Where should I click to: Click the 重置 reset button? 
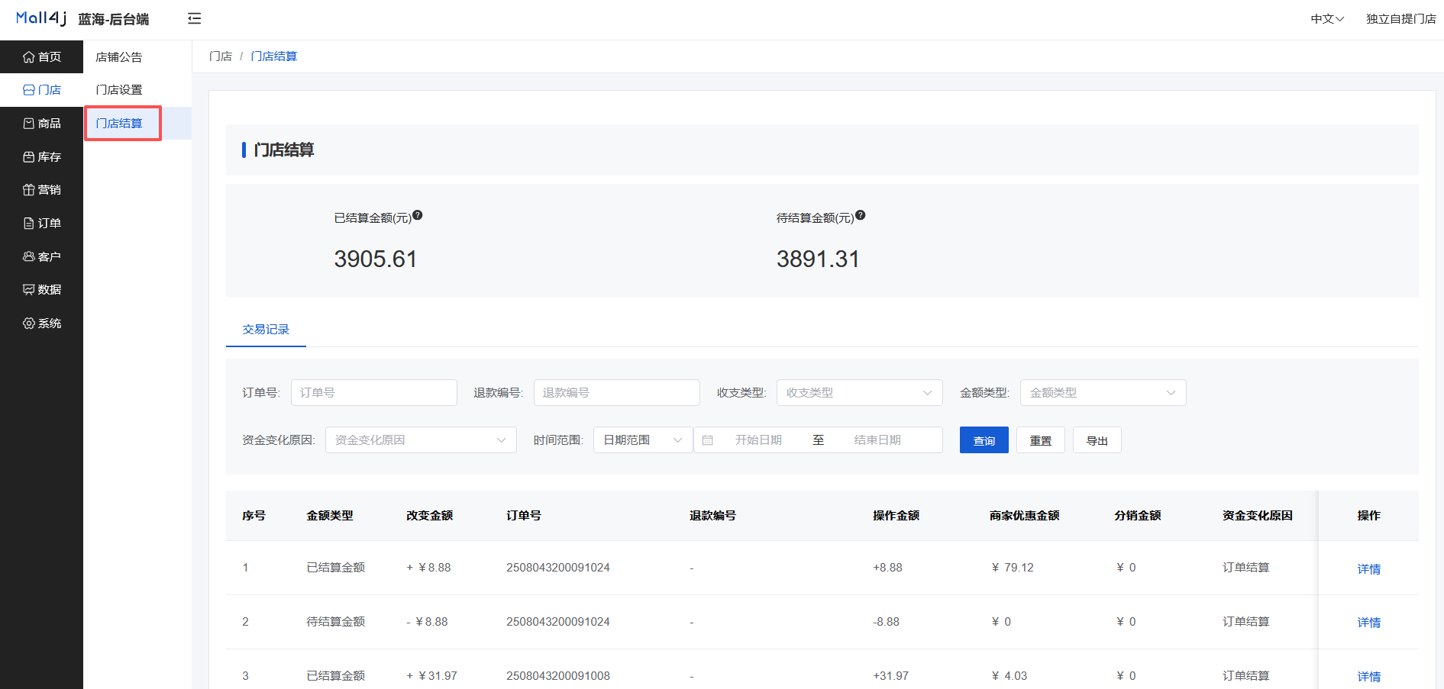point(1041,440)
